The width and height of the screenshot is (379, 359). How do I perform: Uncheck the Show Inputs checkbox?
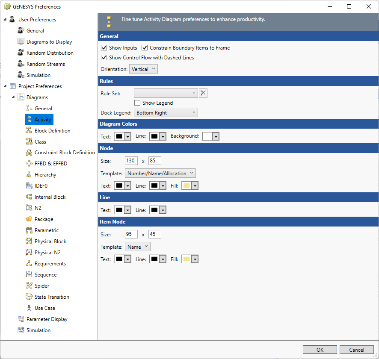(104, 48)
